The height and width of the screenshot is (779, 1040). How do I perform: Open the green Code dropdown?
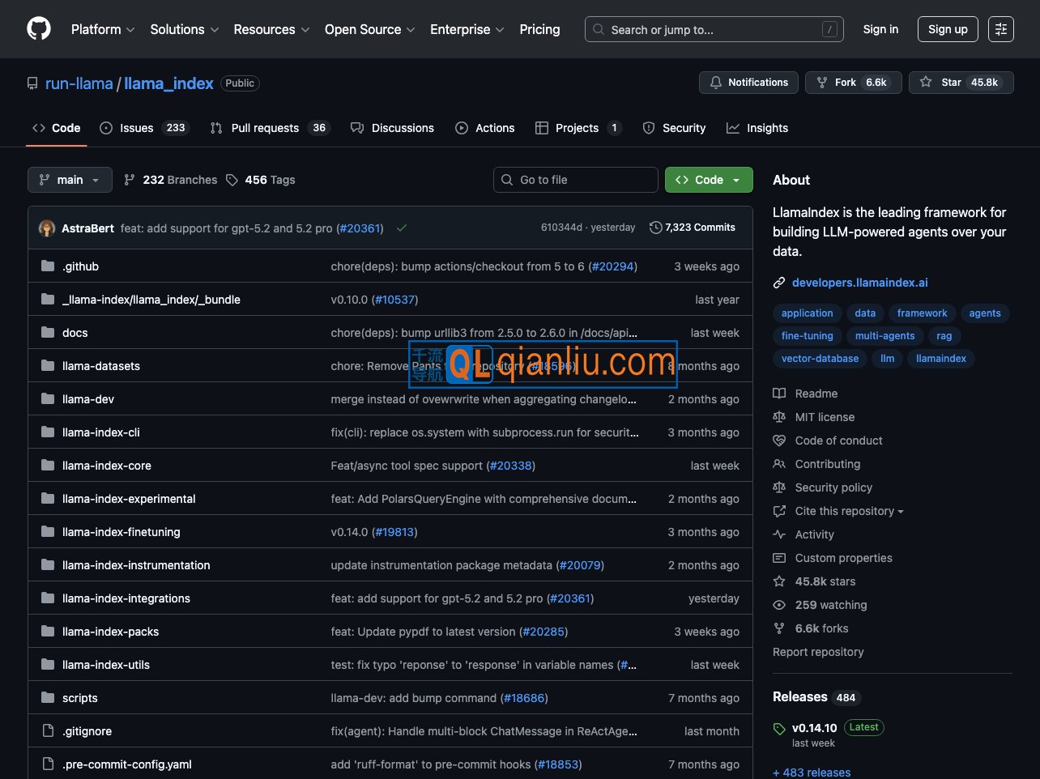pos(709,180)
